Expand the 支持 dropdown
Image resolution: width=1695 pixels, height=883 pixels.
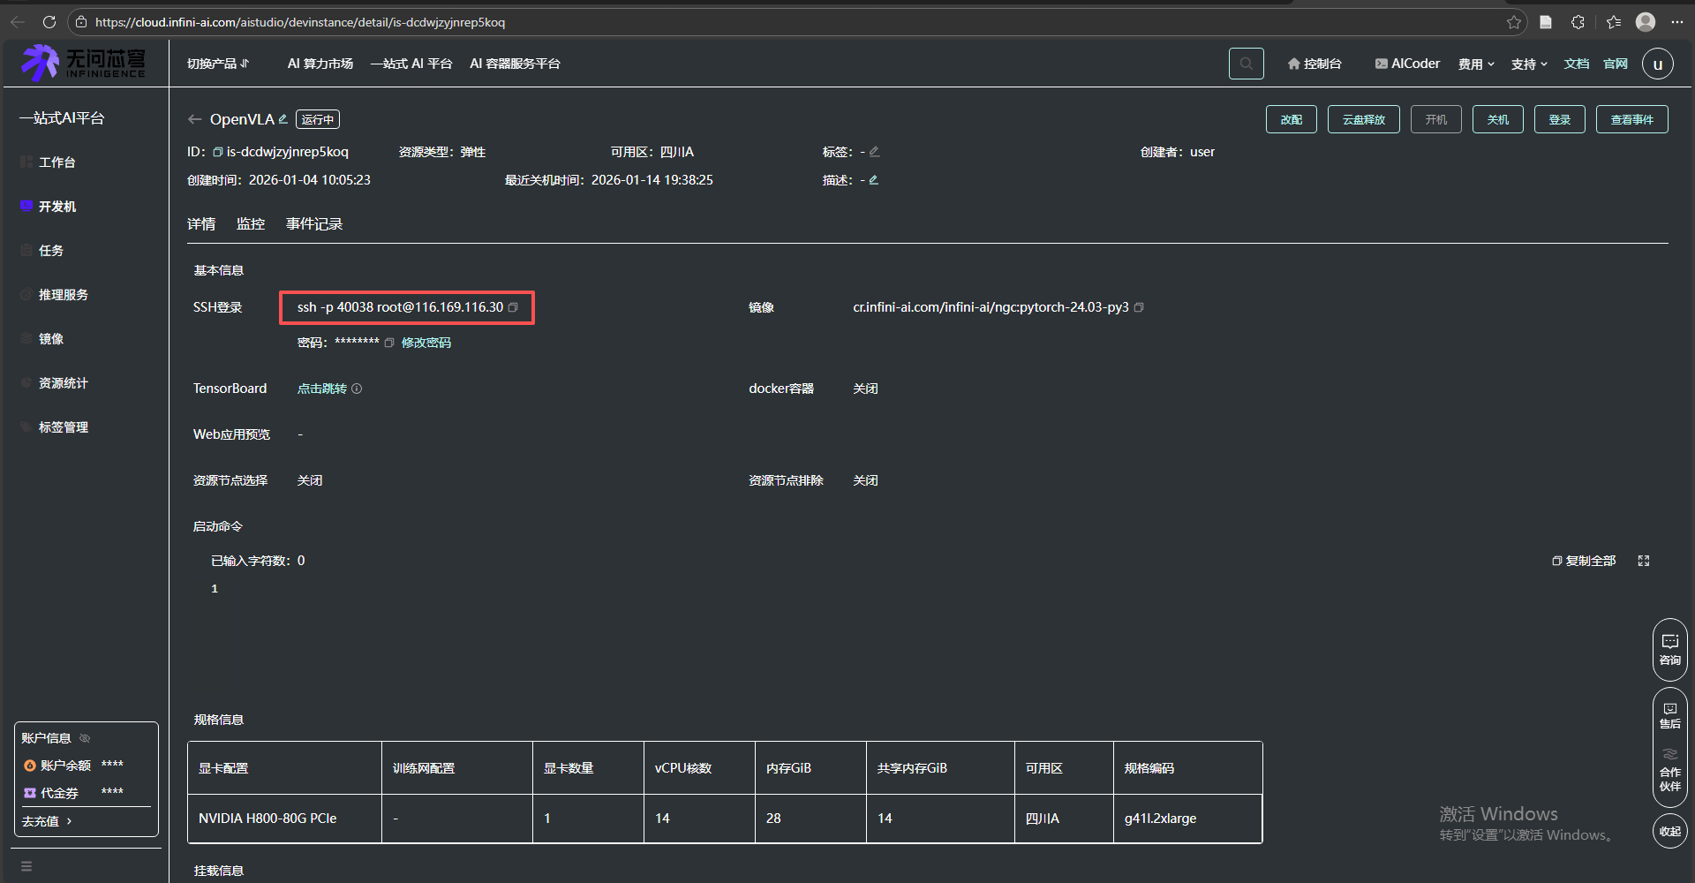tap(1529, 64)
